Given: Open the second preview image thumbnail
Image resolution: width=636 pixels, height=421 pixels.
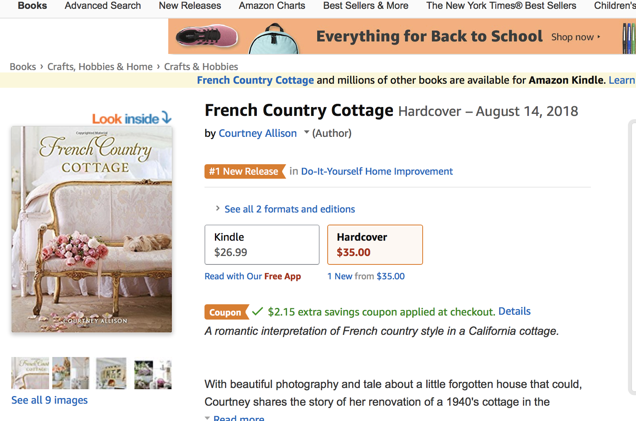Looking at the screenshot, I should click(x=71, y=373).
